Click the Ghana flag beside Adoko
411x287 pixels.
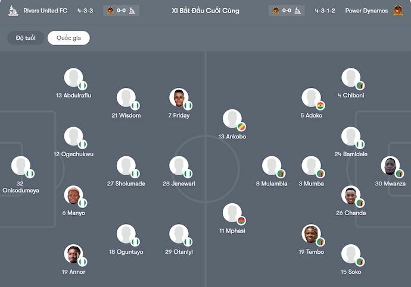320,106
